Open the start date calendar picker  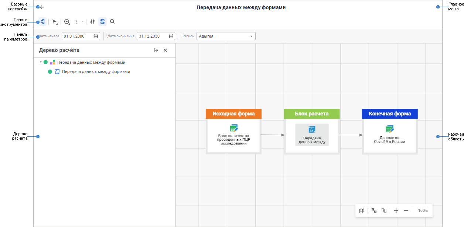(x=96, y=36)
